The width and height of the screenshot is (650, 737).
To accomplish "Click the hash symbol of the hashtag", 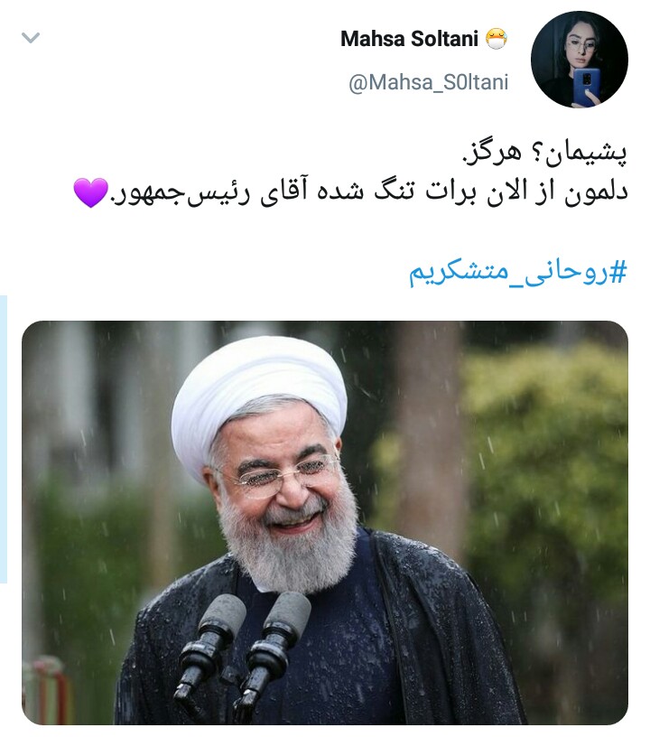I will pos(618,272).
